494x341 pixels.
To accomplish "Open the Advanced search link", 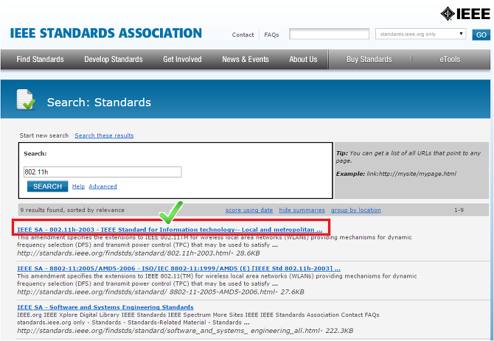I will [102, 186].
